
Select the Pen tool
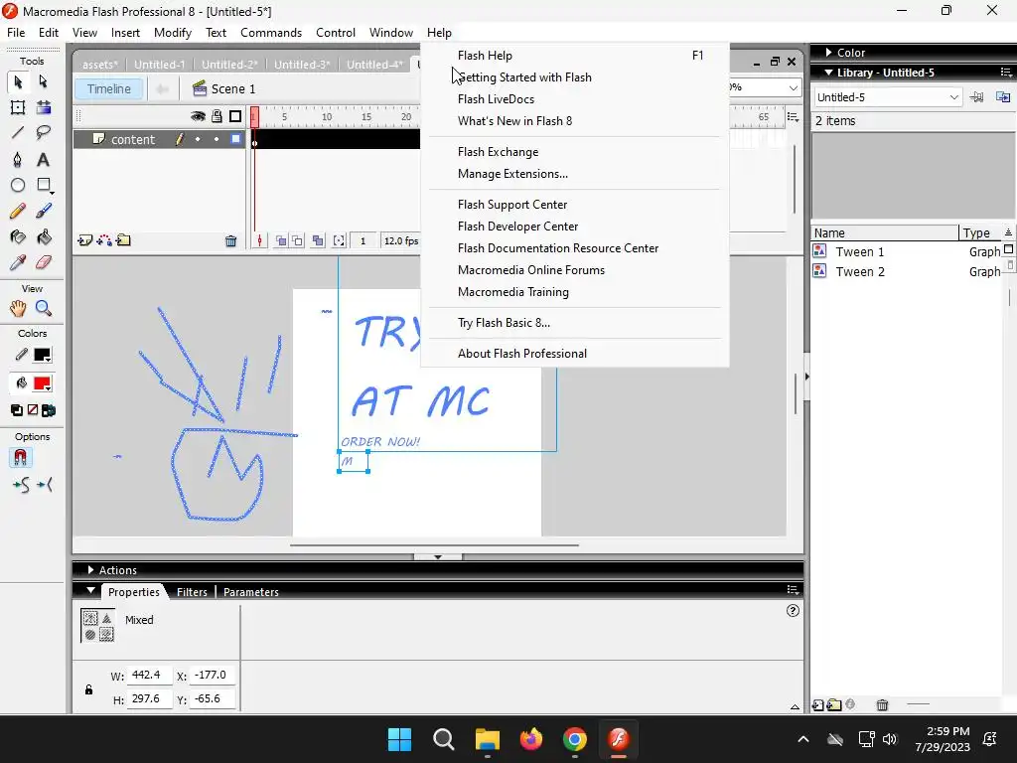coord(18,160)
